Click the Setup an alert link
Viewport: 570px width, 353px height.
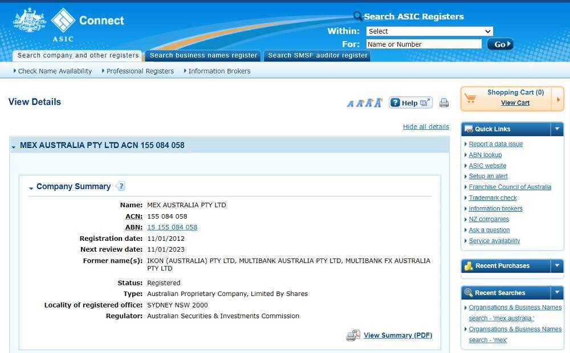click(488, 176)
